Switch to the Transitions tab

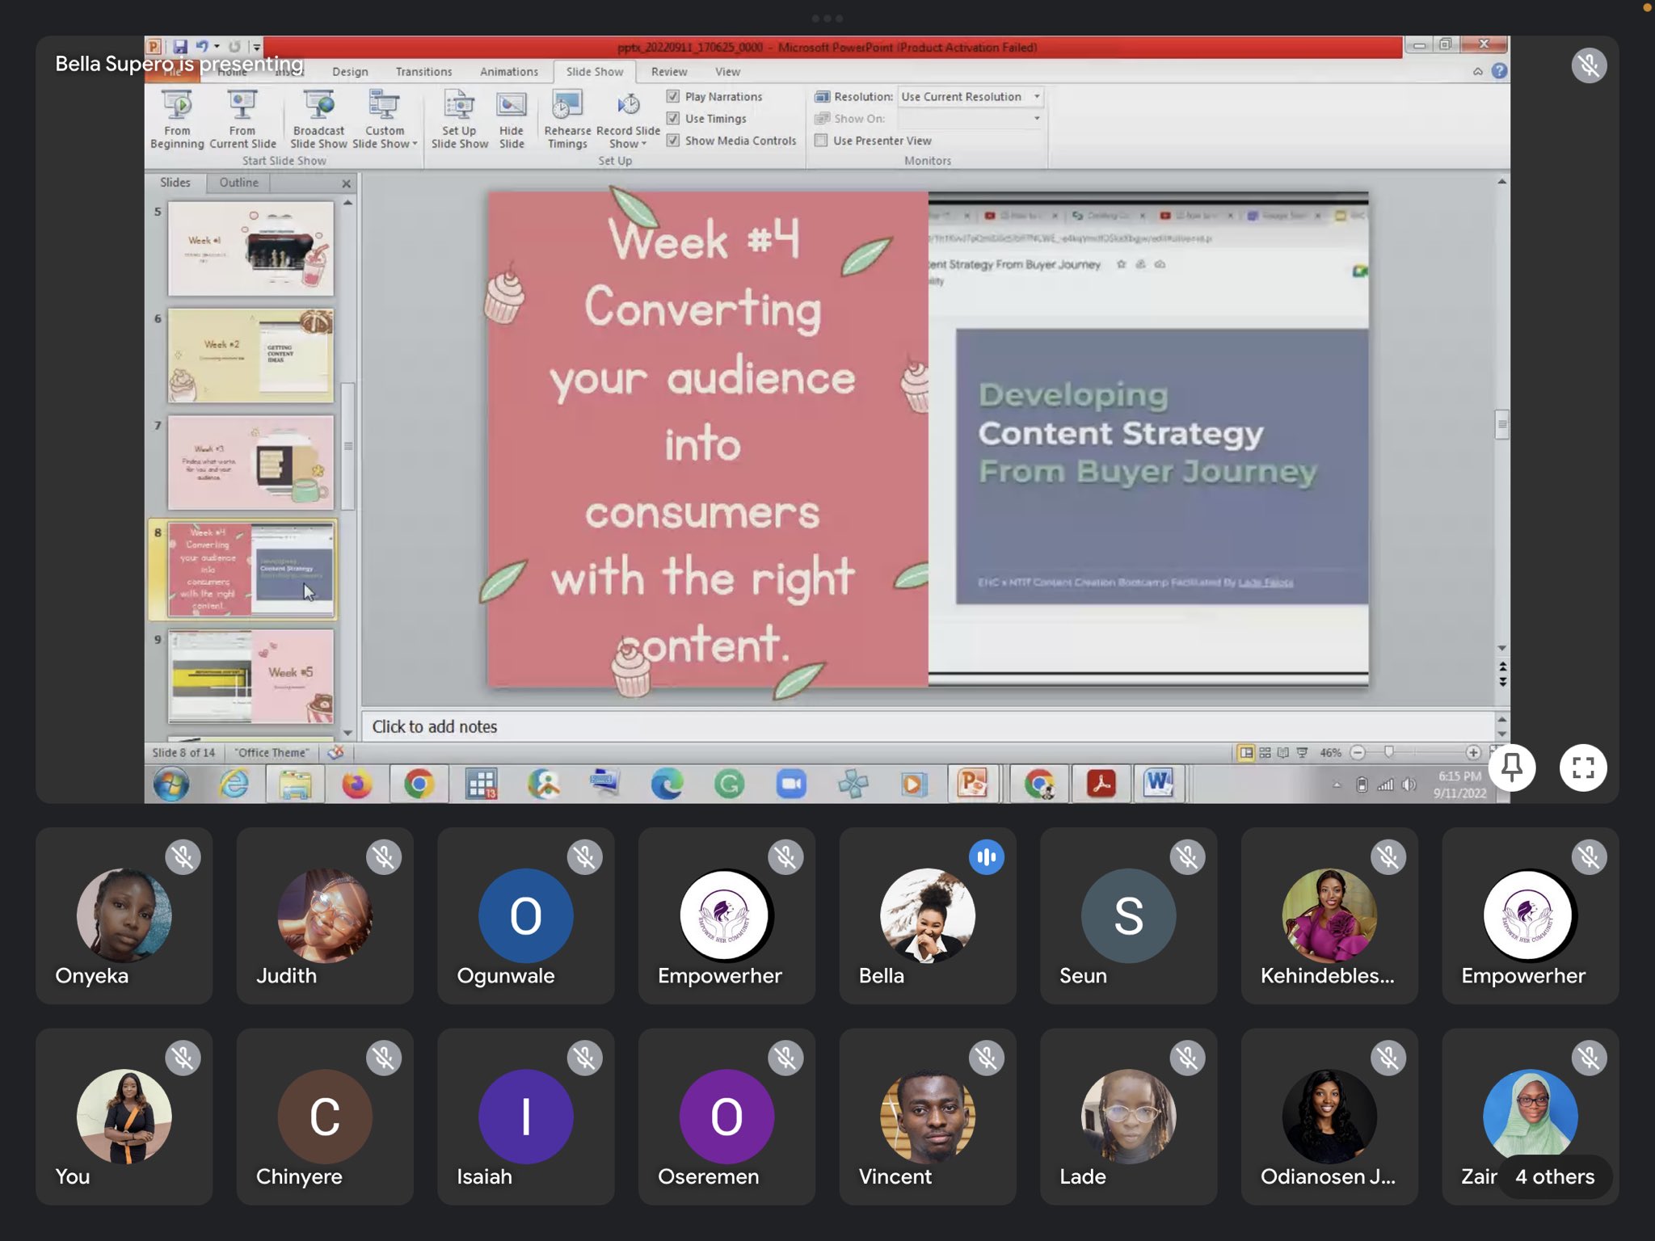coord(423,71)
